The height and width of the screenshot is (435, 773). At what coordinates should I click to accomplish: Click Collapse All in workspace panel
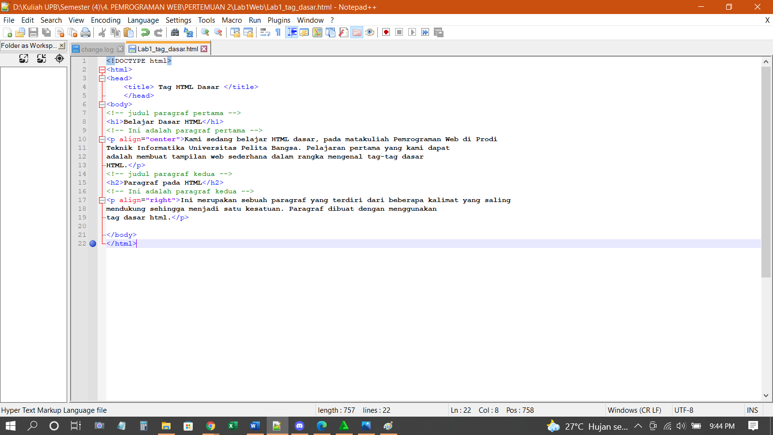pyautogui.click(x=42, y=58)
